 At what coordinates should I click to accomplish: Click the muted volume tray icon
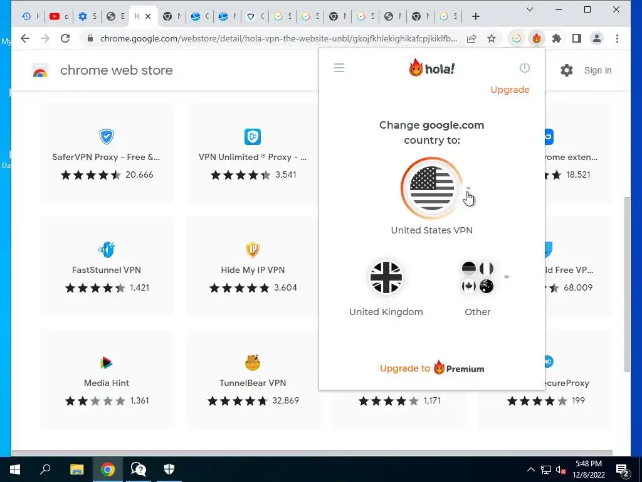(x=560, y=469)
